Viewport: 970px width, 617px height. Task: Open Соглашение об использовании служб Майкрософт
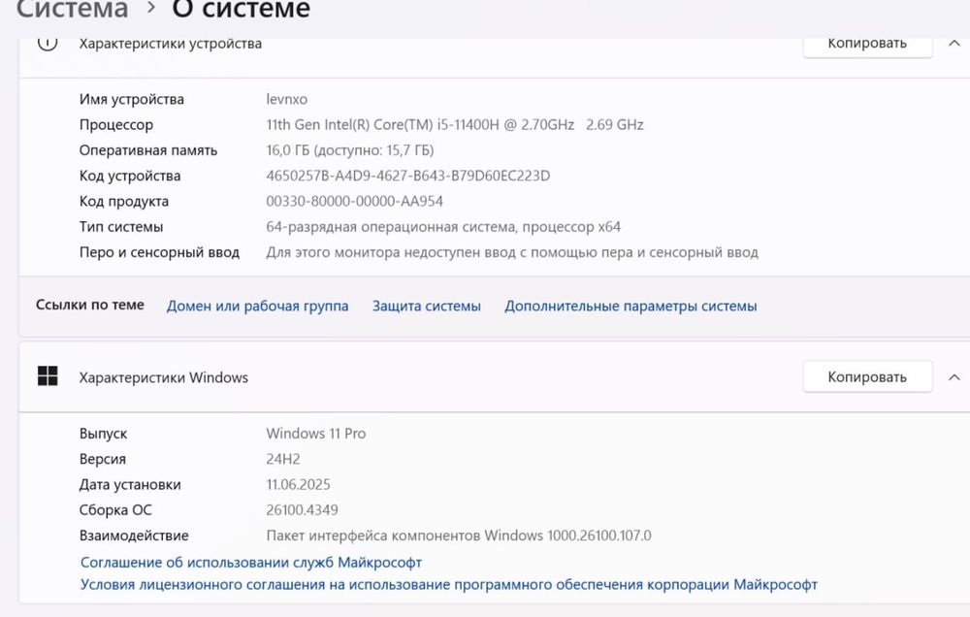click(251, 563)
